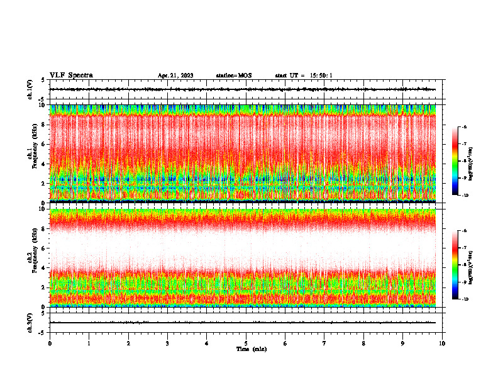The image size is (498, 385).
Task: Click the ch.1 spectrogram color bar
Action: (x=455, y=161)
